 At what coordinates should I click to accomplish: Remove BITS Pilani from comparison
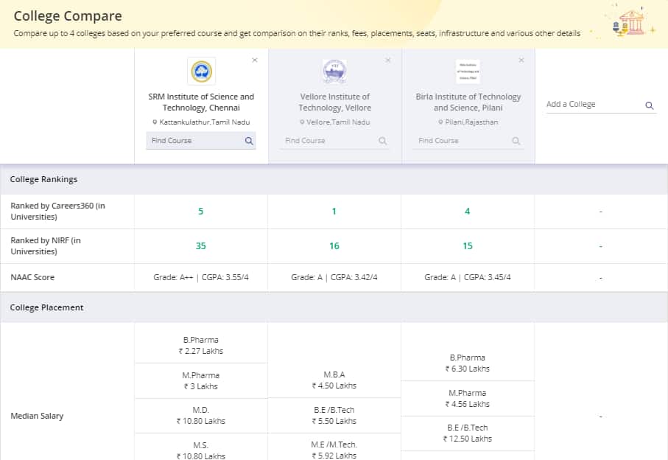click(521, 60)
